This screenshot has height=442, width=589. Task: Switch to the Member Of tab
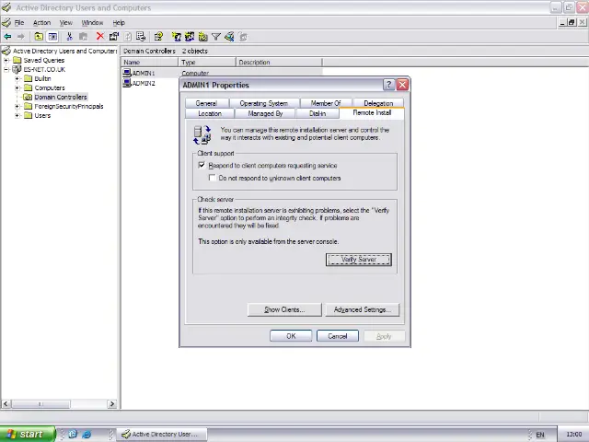[325, 103]
